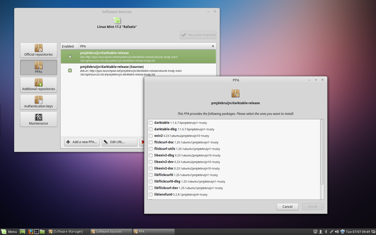Switch to Official repositories section

pos(39,50)
